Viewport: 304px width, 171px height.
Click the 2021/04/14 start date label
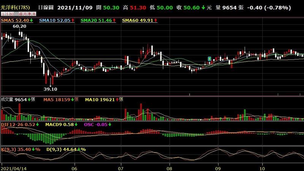(x=14, y=168)
